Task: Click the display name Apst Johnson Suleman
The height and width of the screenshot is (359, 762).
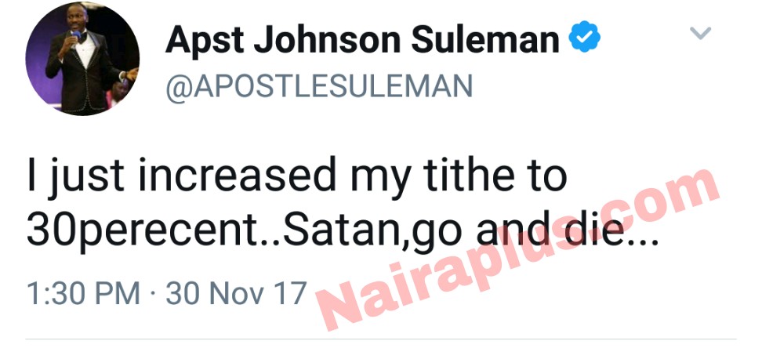Action: click(x=362, y=39)
